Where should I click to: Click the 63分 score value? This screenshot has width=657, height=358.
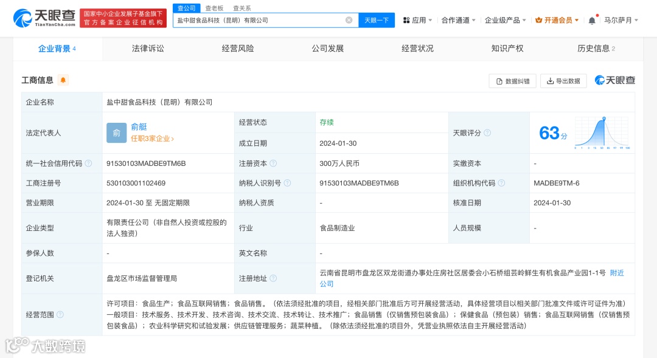pyautogui.click(x=553, y=133)
